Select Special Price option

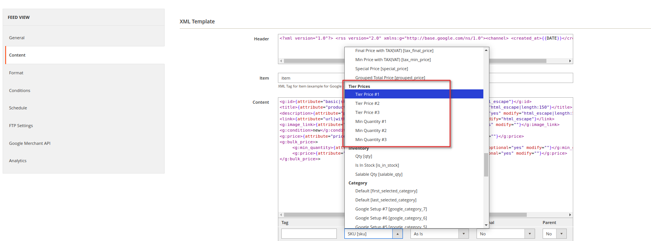point(414,69)
